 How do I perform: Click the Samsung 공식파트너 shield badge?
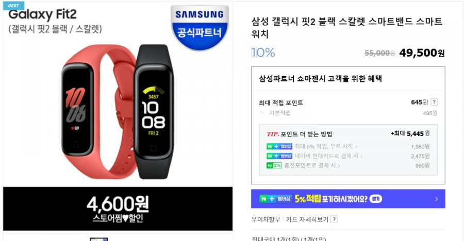tap(200, 27)
